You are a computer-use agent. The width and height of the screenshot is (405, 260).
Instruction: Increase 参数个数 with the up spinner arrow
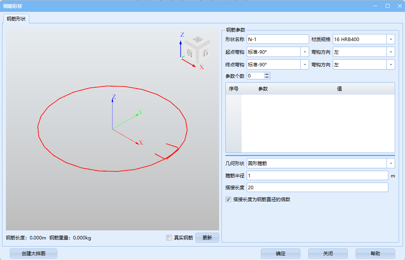pyautogui.click(x=267, y=74)
